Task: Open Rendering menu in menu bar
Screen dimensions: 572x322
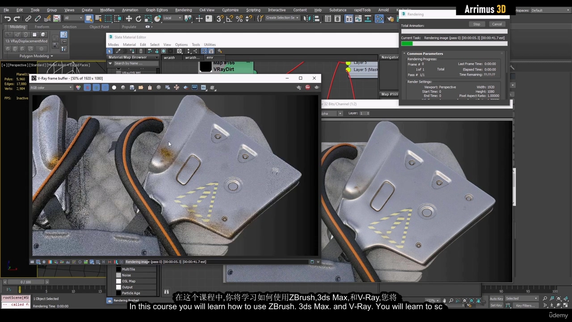Action: click(183, 10)
